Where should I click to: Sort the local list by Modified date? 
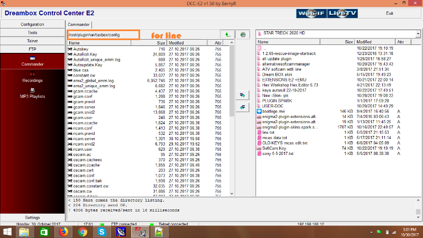375,42
